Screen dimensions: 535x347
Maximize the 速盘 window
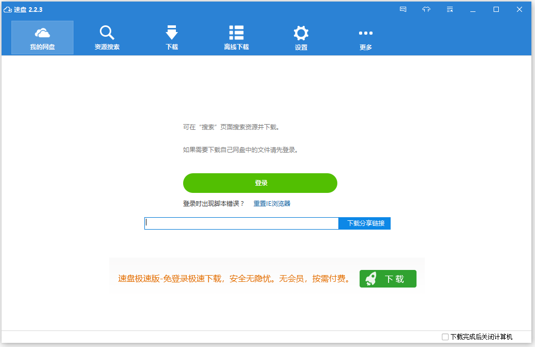pyautogui.click(x=496, y=9)
